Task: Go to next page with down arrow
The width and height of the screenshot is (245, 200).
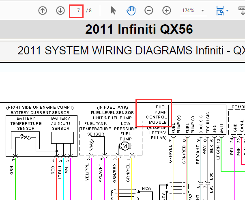Action: (x=60, y=11)
